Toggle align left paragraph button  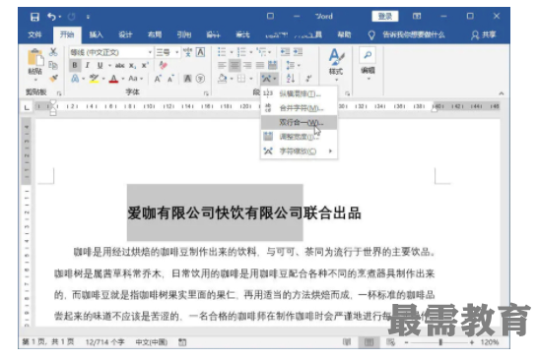pos(222,65)
